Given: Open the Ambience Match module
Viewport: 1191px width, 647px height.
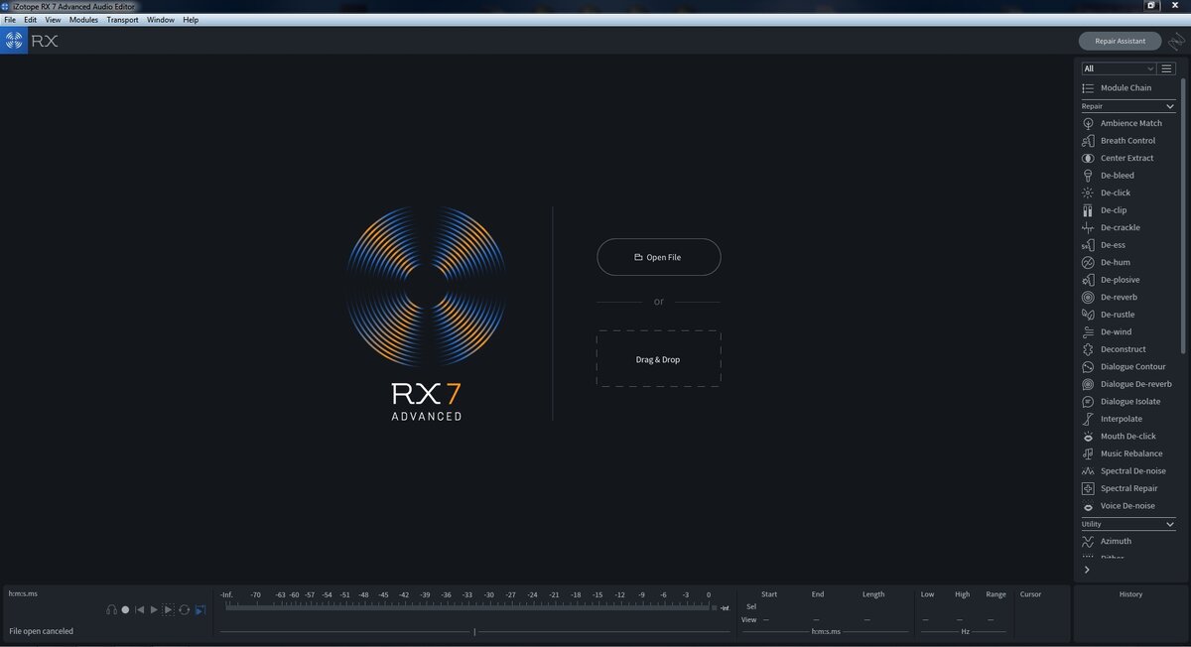Looking at the screenshot, I should pyautogui.click(x=1128, y=123).
